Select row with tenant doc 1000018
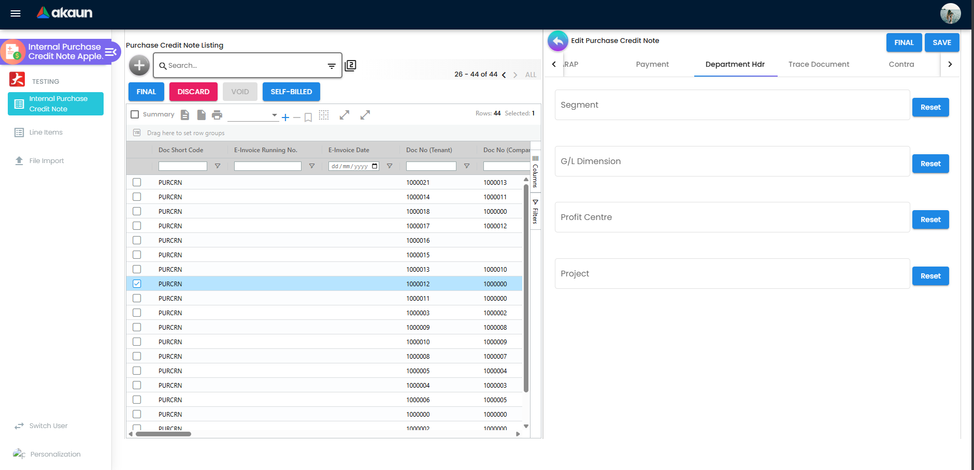The height and width of the screenshot is (470, 974). (137, 211)
